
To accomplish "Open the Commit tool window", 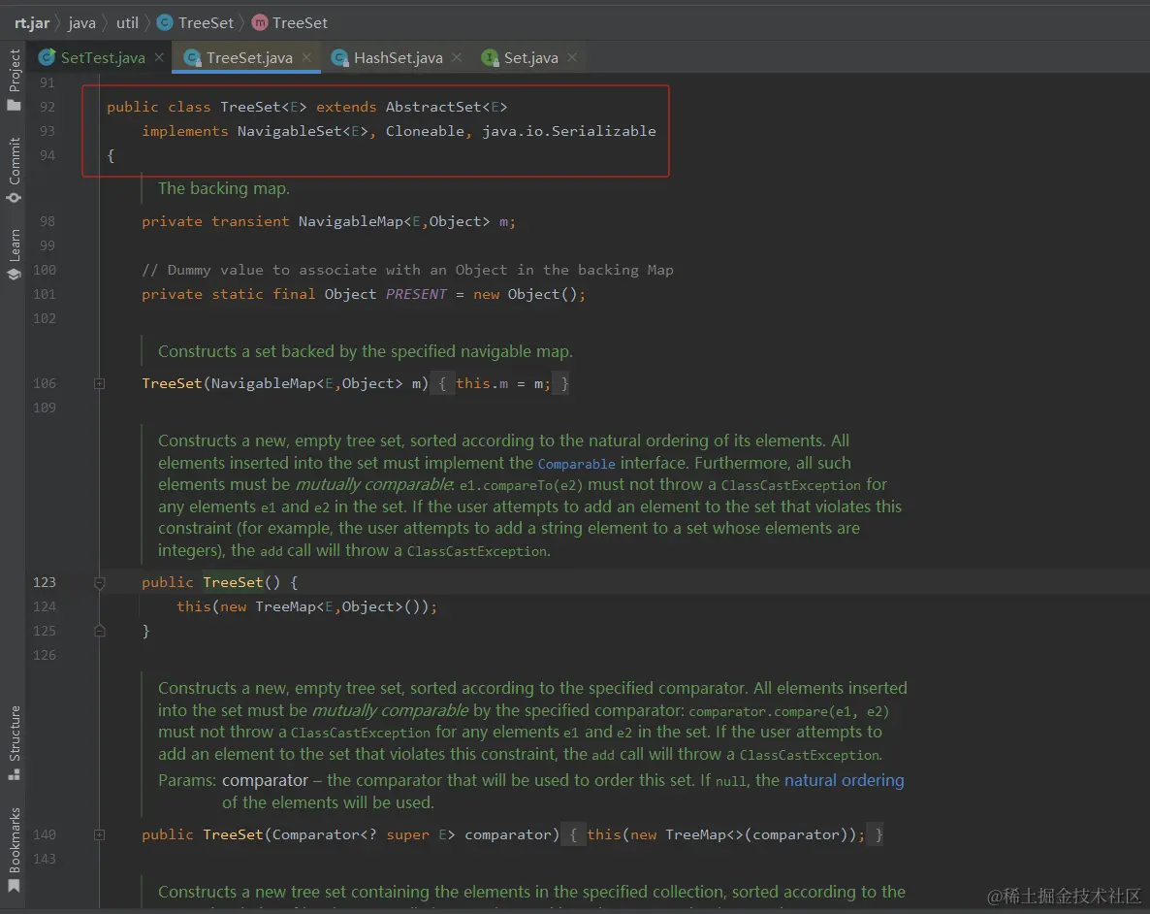I will [x=14, y=171].
